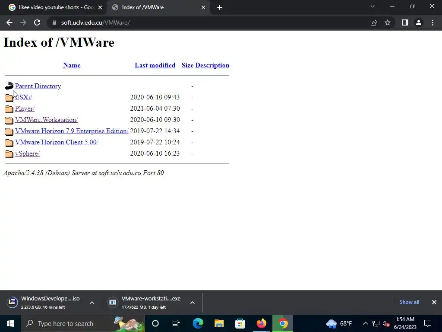The height and width of the screenshot is (332, 442).
Task: Open VMware Horizon Client 5.00 folder
Action: (x=57, y=142)
